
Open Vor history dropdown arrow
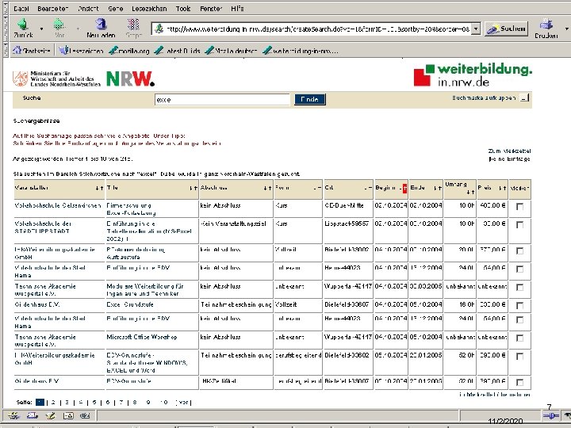click(x=78, y=29)
